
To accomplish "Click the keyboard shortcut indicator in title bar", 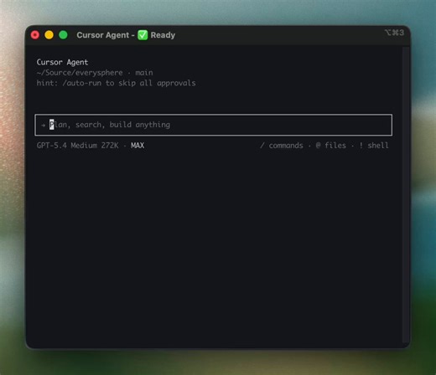I will coord(394,33).
